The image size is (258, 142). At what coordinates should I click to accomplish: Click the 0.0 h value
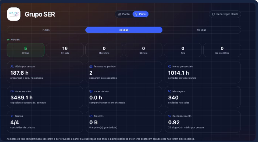pyautogui.click(x=96, y=97)
